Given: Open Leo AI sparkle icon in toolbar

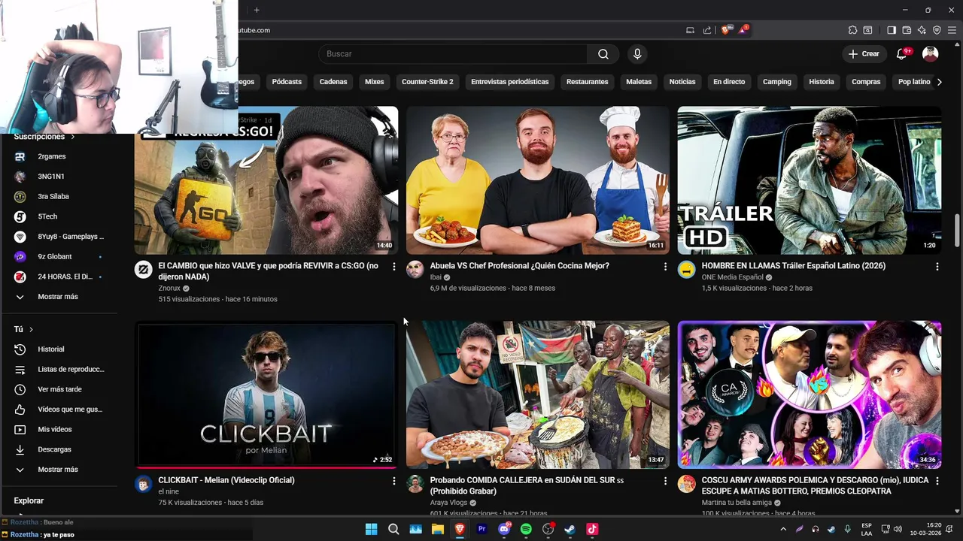Looking at the screenshot, I should (922, 30).
